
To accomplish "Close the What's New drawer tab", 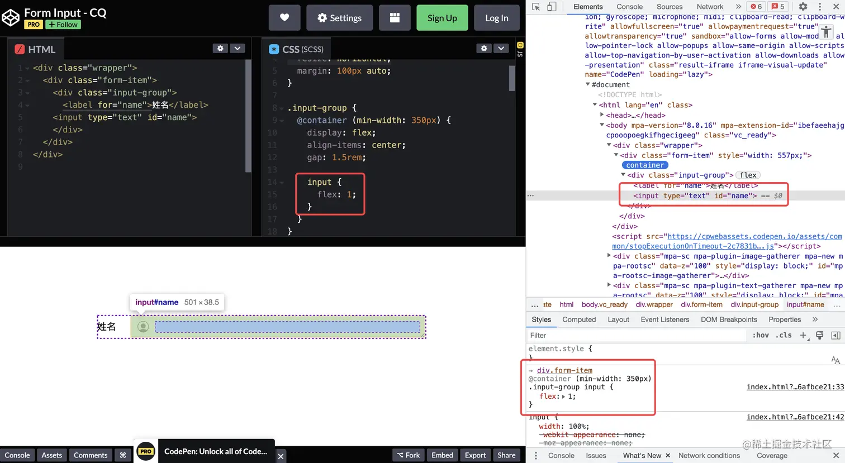I will tap(668, 456).
